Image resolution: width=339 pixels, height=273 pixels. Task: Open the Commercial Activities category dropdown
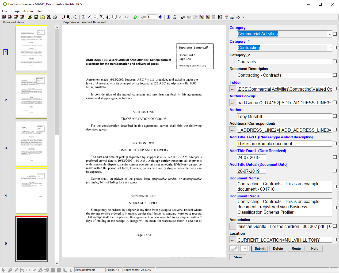tap(330, 34)
